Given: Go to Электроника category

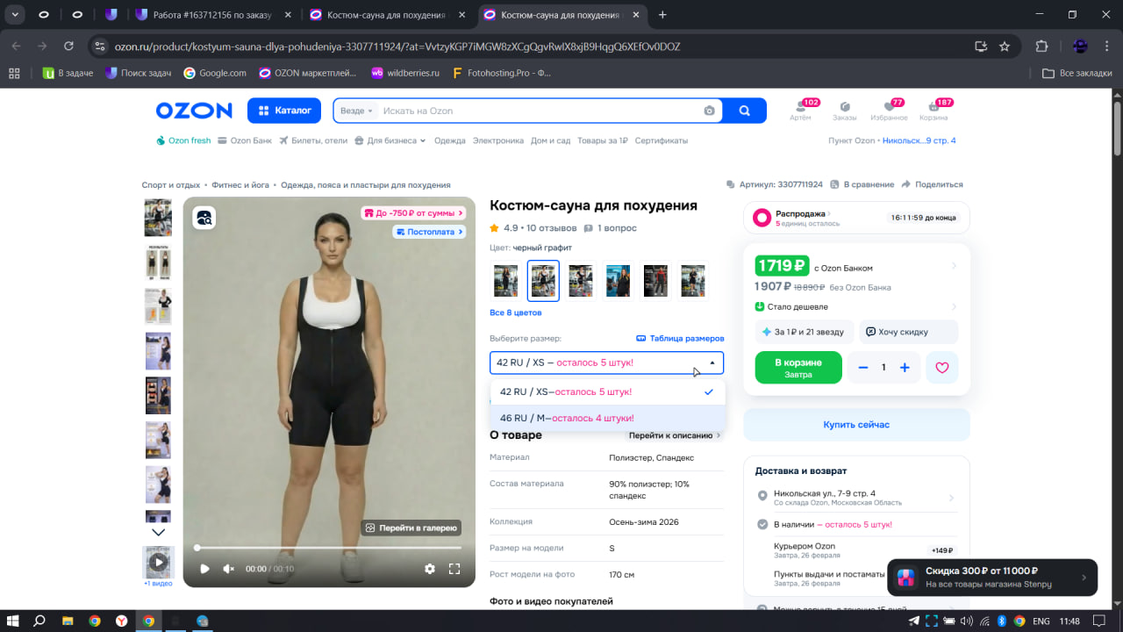Looking at the screenshot, I should pos(497,140).
